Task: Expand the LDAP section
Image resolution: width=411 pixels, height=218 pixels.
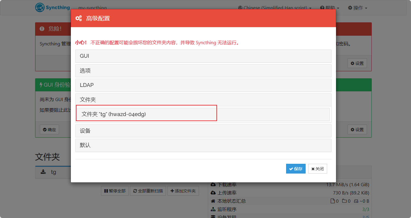Action: point(203,85)
